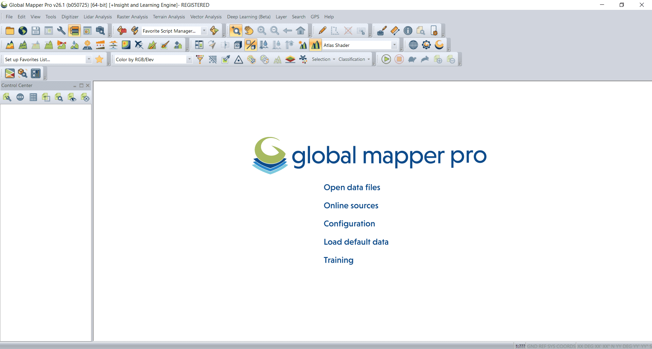Maximize the Control Center panel
The width and height of the screenshot is (652, 349).
coord(81,85)
